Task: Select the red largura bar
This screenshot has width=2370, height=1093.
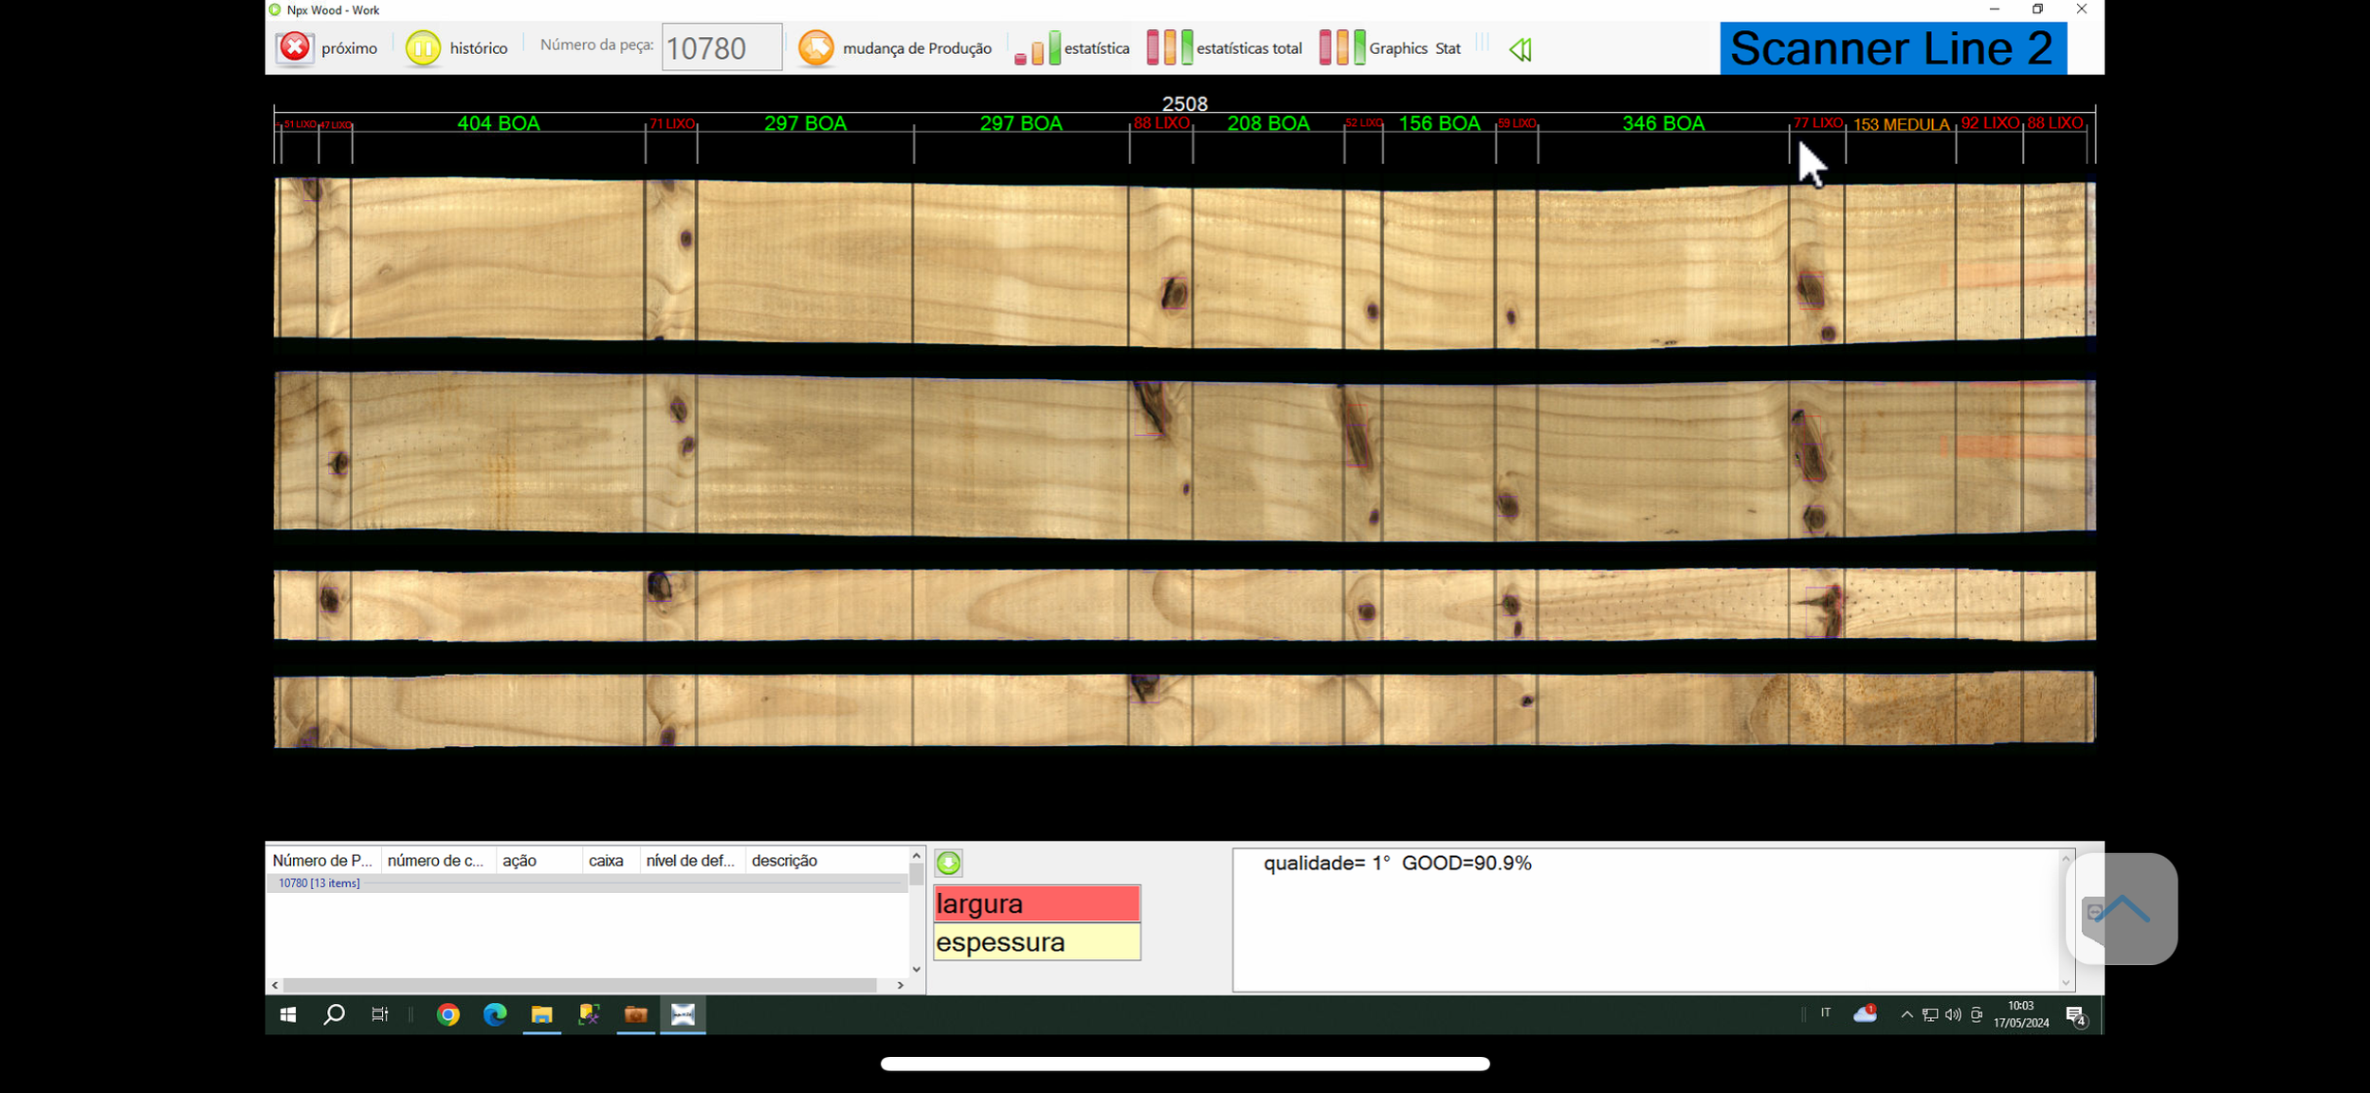Action: coord(1036,903)
